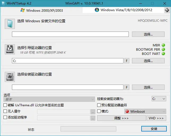Click the 安装 install button
The height and width of the screenshot is (136, 171).
click(x=154, y=129)
